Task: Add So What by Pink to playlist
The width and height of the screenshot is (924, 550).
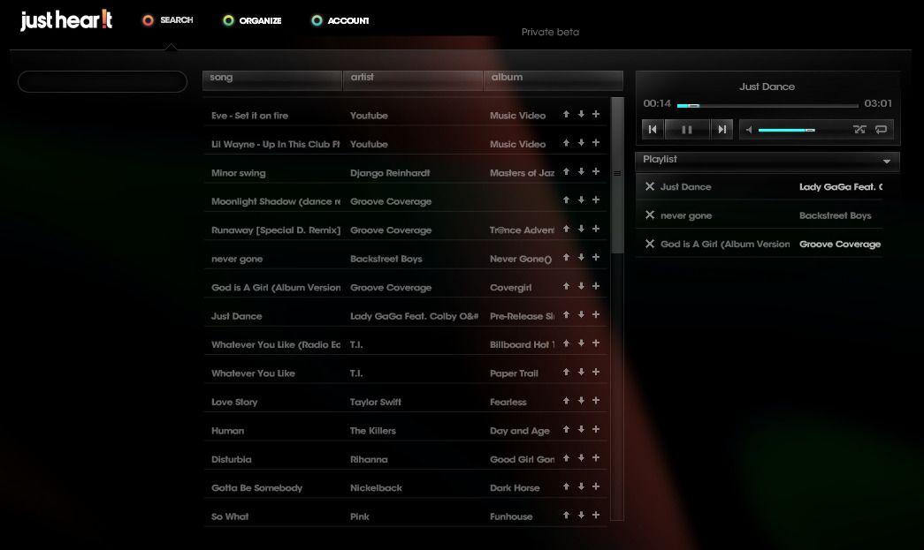Action: [x=596, y=516]
